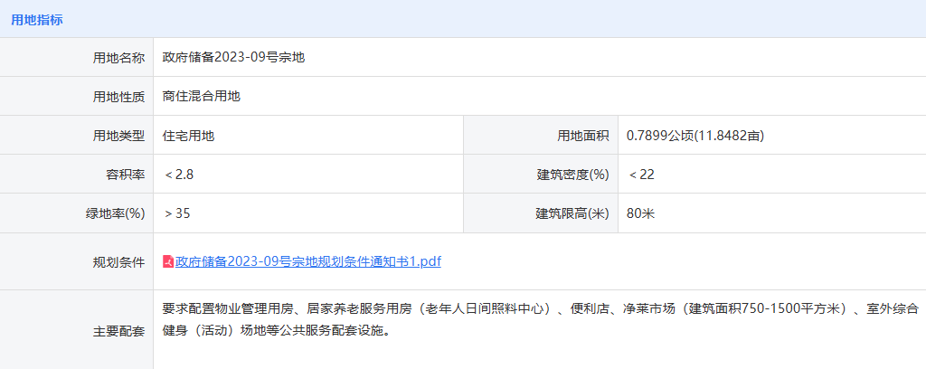Select the 建筑限高(米) label cell
This screenshot has width=926, height=369.
coord(572,213)
